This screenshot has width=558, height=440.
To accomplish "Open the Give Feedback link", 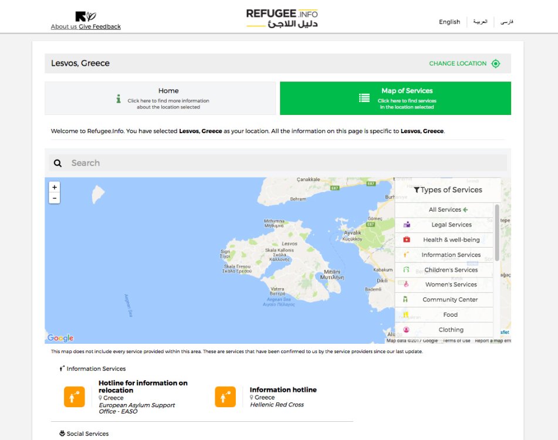I will point(100,26).
